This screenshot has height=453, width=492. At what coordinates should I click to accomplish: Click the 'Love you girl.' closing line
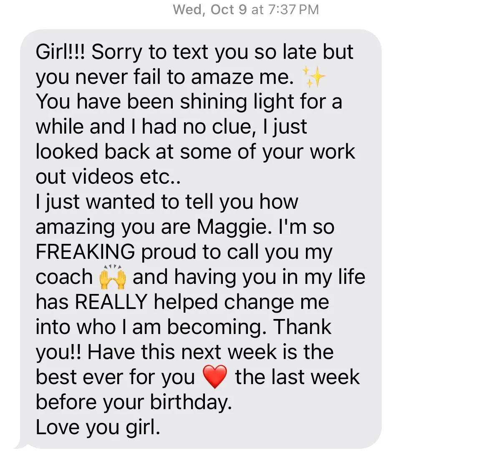click(98, 428)
